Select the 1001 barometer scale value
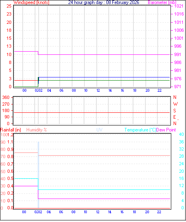Image resolution: width=186 pixels, height=222 pixels. click(x=179, y=38)
